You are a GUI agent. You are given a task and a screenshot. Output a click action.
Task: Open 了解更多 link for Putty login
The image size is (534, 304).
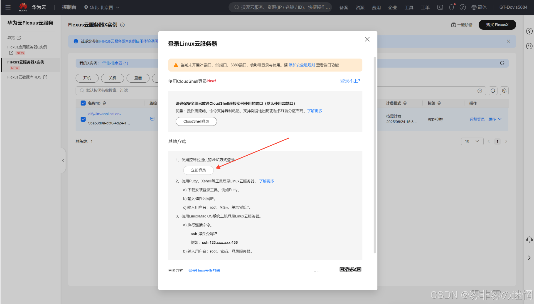(267, 181)
